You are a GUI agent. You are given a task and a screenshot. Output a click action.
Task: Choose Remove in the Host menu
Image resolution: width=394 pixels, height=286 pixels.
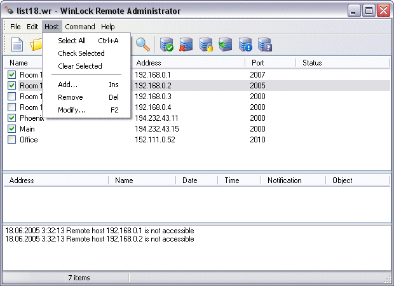coord(86,97)
